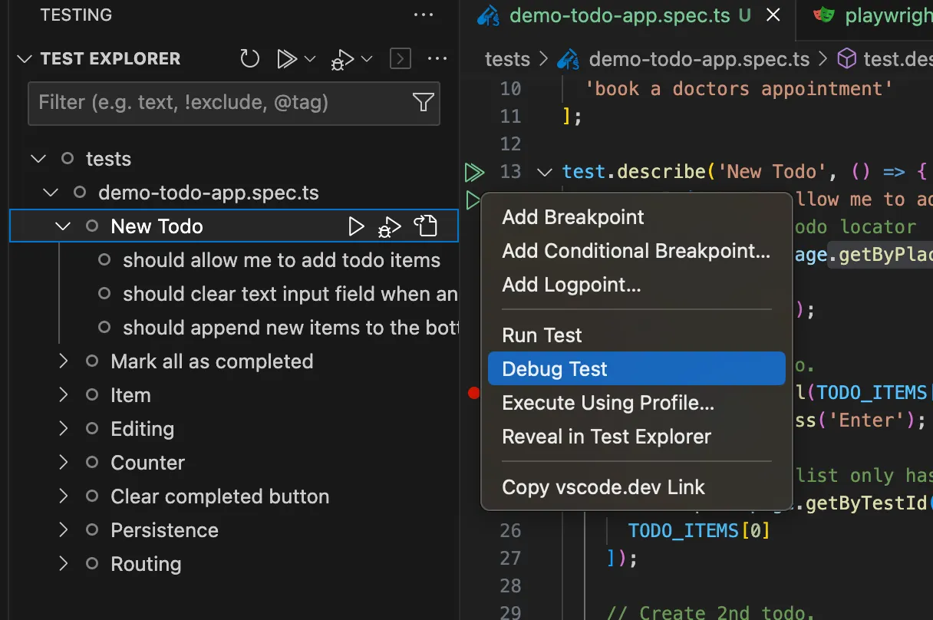The image size is (933, 620).
Task: Choose Add Conditional Breakpoint menu item
Action: 636,251
